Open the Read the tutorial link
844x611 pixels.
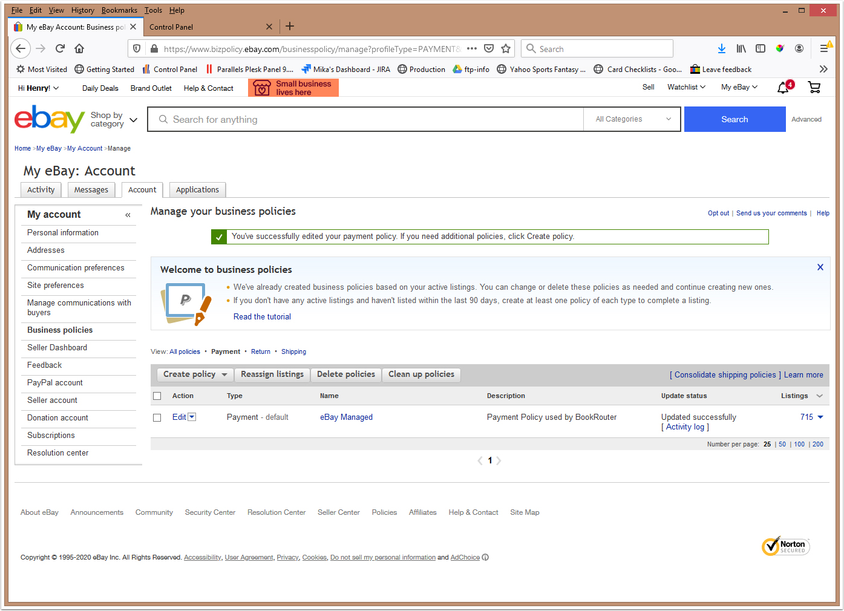tap(262, 316)
